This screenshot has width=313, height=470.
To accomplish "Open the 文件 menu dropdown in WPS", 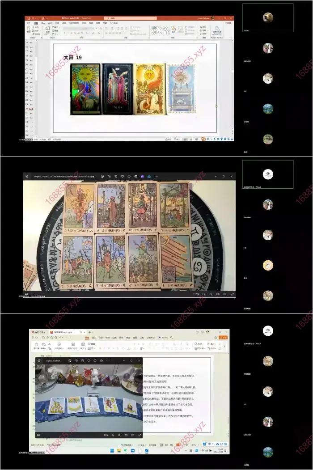I will coord(35,338).
